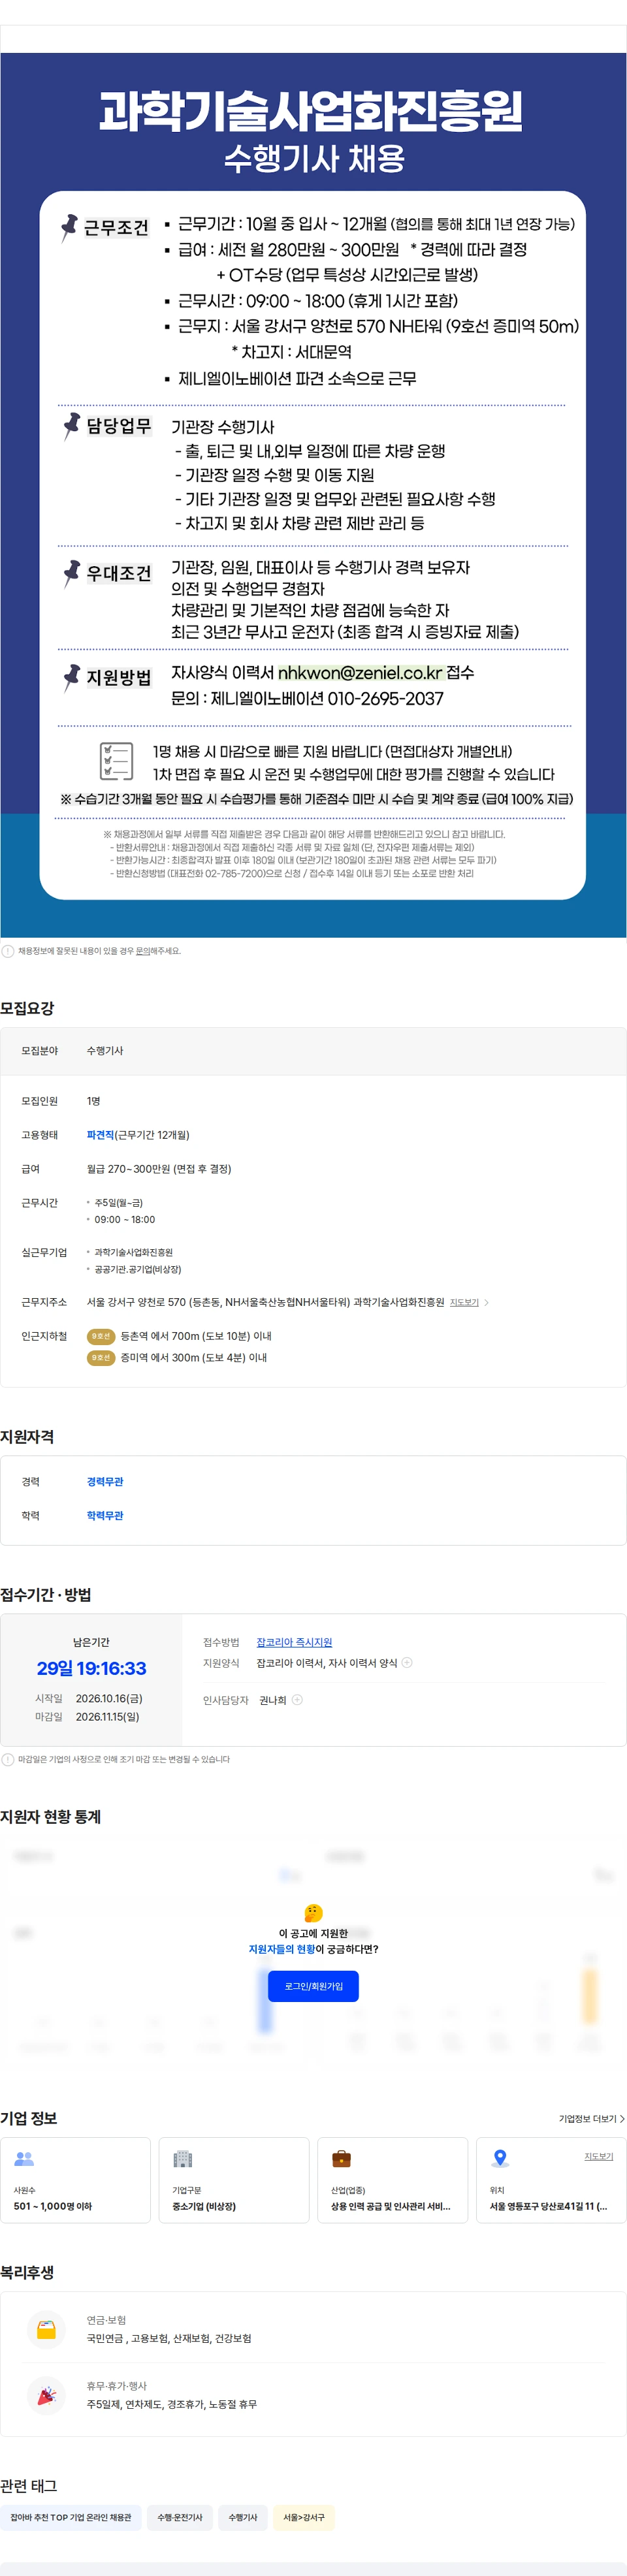Click the 501 ~ 1,000명 이하 value
Image resolution: width=627 pixels, height=2576 pixels.
pos(53,2206)
